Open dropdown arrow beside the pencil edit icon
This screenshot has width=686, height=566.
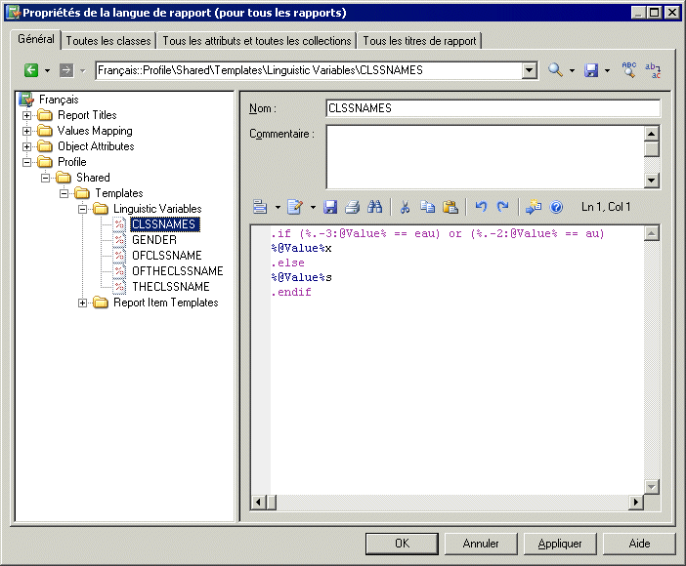(313, 207)
